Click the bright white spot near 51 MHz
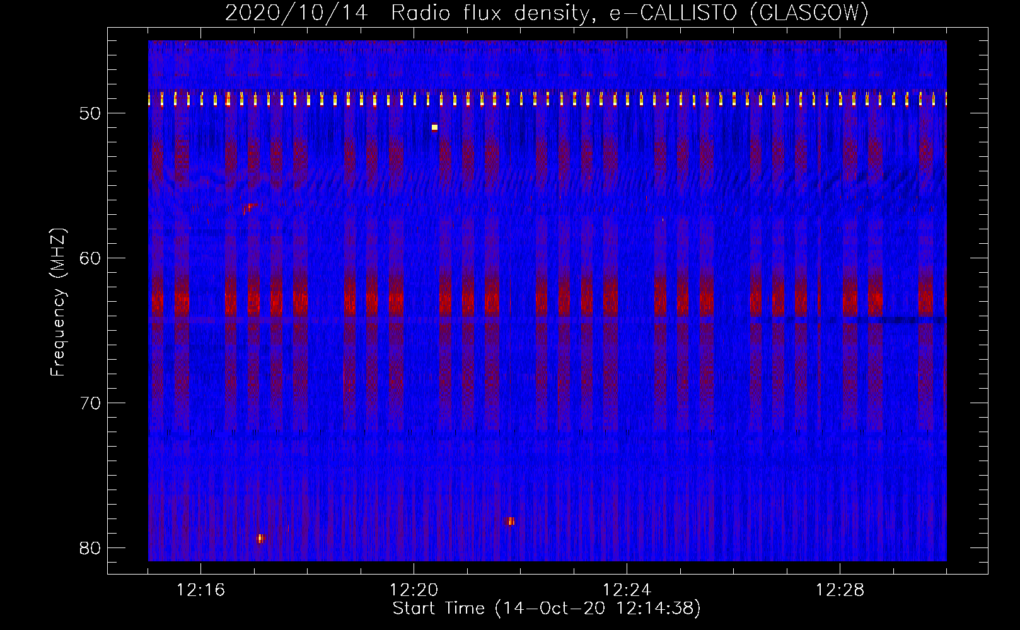This screenshot has width=1020, height=630. tap(434, 127)
